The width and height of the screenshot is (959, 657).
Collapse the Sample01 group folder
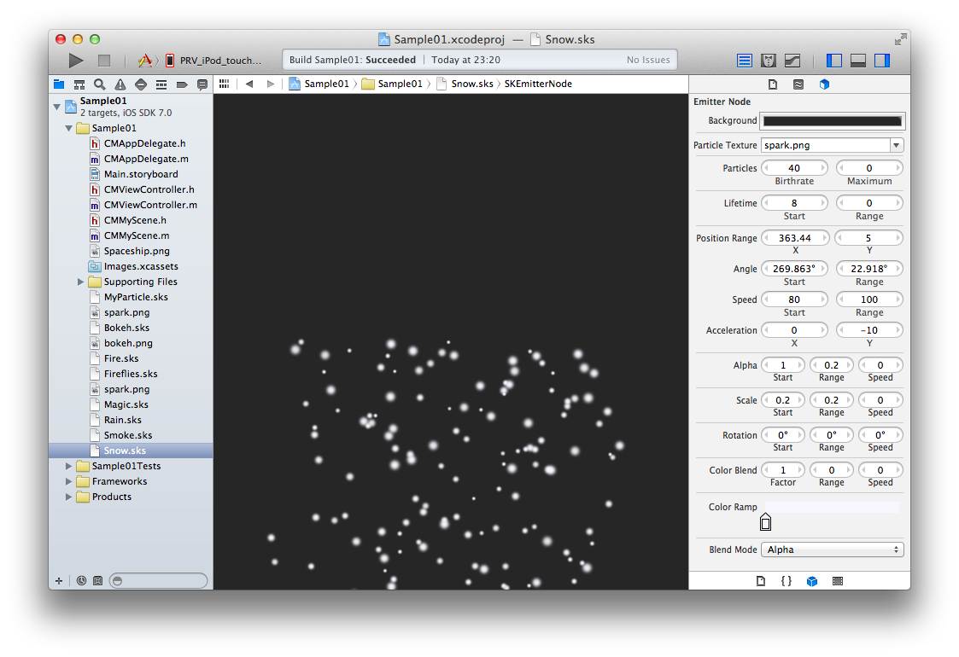pos(68,128)
